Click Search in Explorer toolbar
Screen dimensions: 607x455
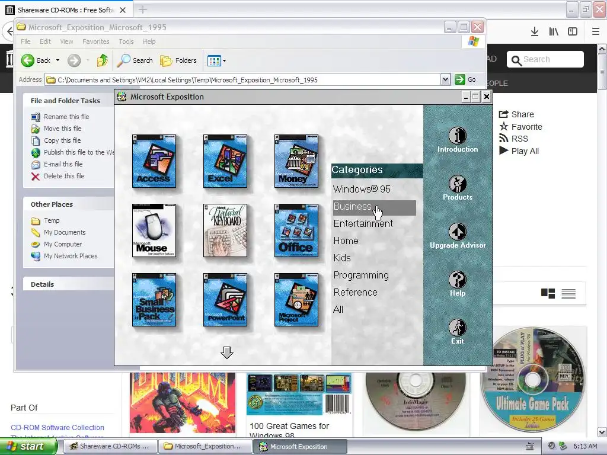(135, 60)
